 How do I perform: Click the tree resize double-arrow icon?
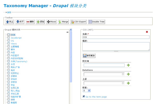click(x=67, y=32)
